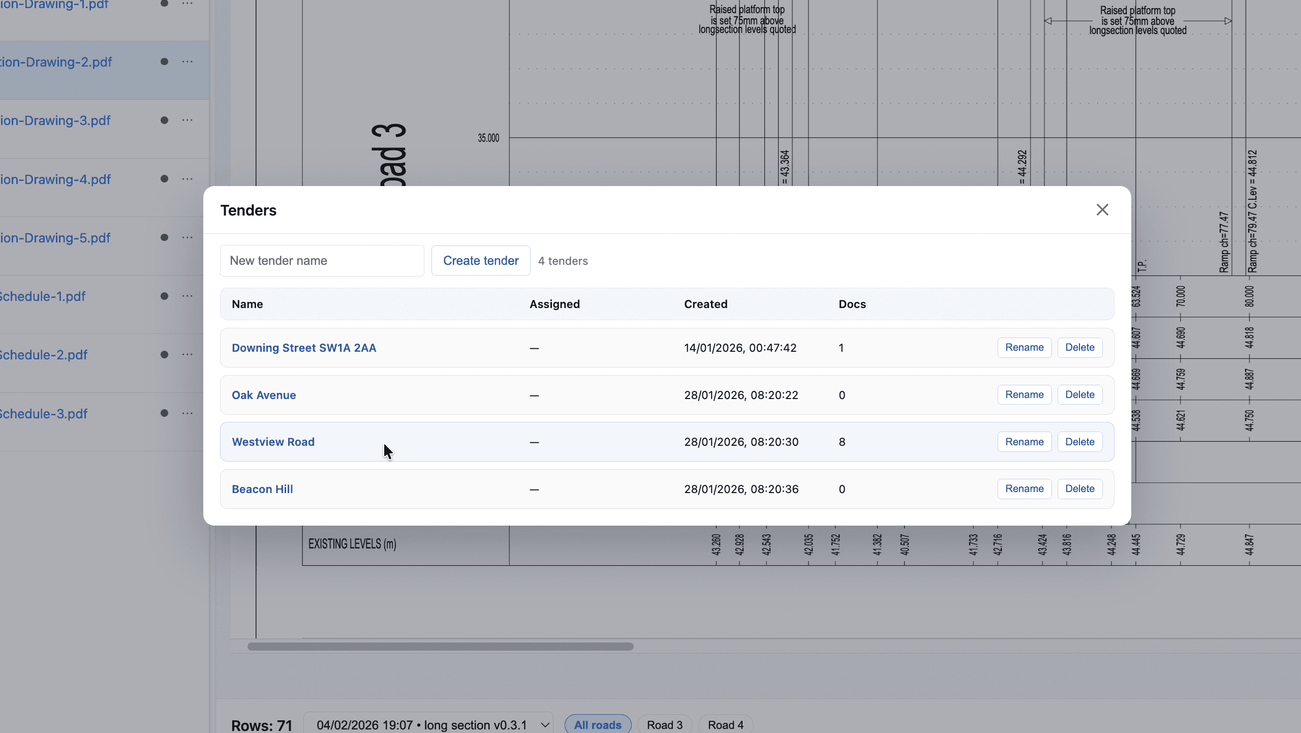
Task: Click status dot beside Drawing-3.pdf
Action: (164, 120)
